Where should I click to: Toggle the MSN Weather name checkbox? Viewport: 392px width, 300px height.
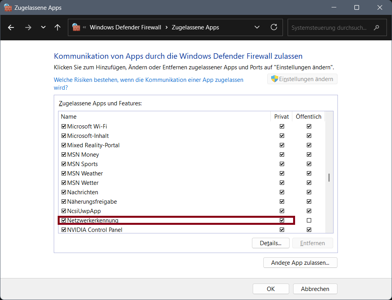(64, 173)
